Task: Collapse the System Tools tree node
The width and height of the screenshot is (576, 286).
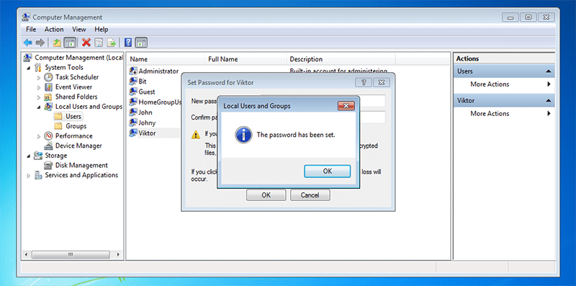Action: click(x=29, y=68)
